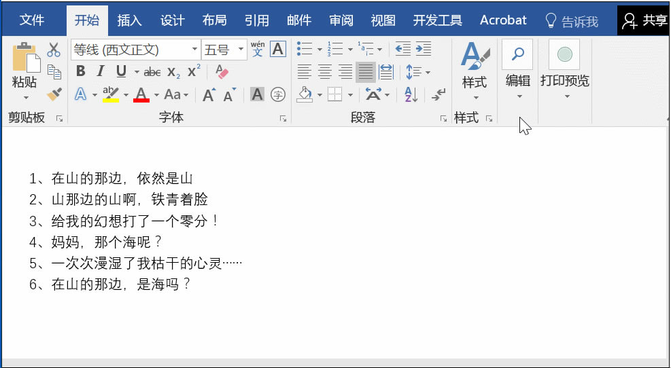Toggle Underline formatting
The image size is (671, 368).
point(121,71)
